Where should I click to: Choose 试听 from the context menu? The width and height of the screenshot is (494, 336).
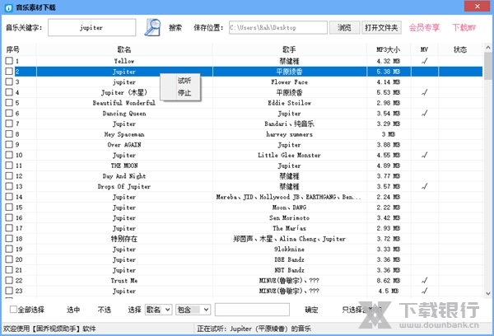(184, 81)
